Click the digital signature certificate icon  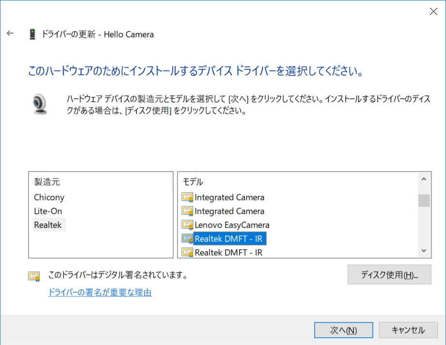pyautogui.click(x=34, y=276)
